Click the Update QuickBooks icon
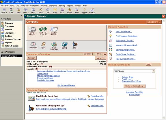 pos(54,46)
